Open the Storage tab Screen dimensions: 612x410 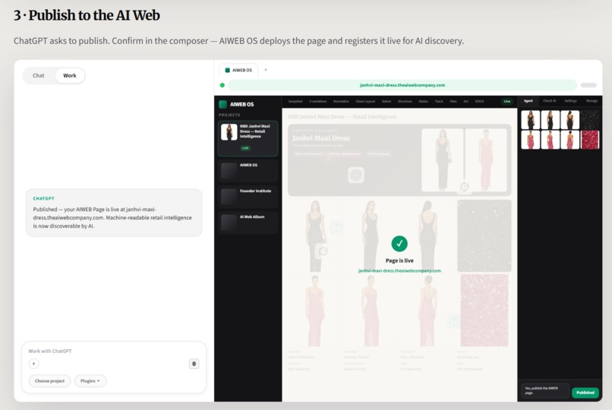(x=591, y=101)
